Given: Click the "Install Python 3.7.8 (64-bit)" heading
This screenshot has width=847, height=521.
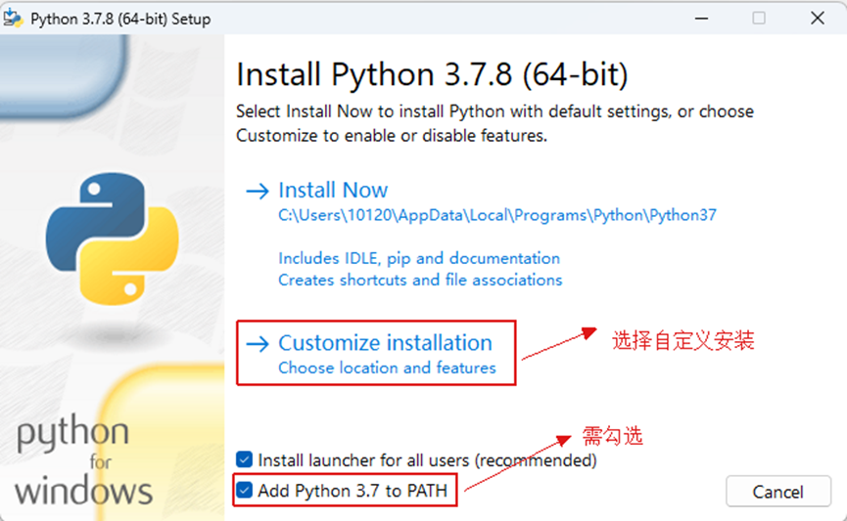Looking at the screenshot, I should pos(432,74).
